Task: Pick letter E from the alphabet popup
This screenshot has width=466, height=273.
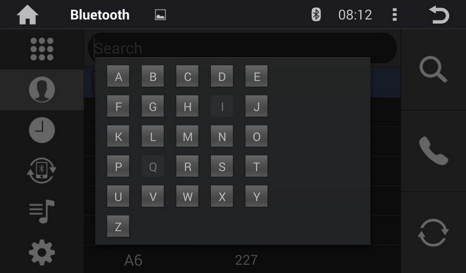Action: (256, 76)
